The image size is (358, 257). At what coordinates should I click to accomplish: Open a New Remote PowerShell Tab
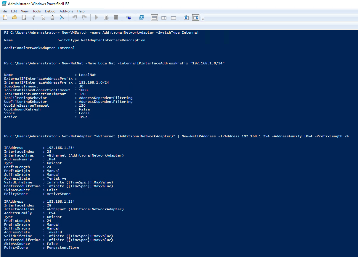(129, 17)
